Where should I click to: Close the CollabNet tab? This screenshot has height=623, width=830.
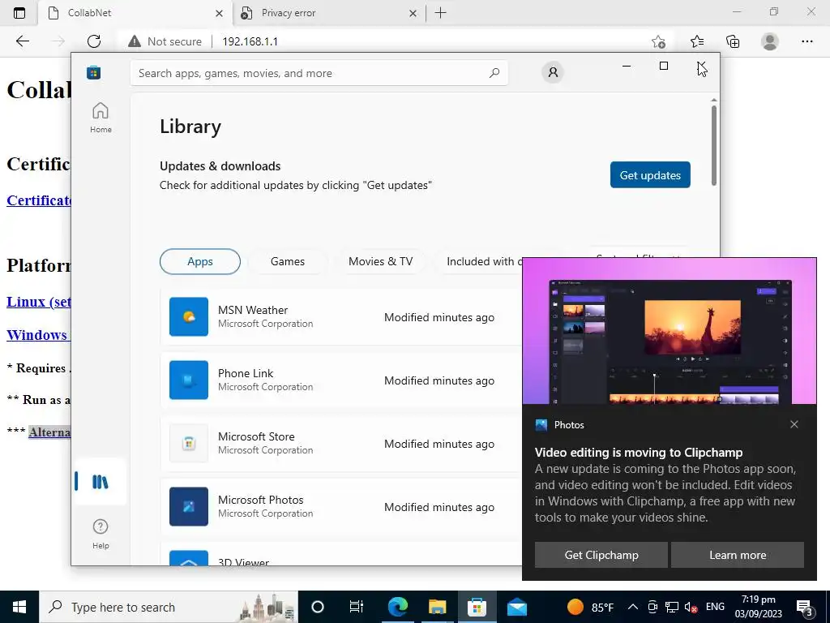(x=219, y=13)
